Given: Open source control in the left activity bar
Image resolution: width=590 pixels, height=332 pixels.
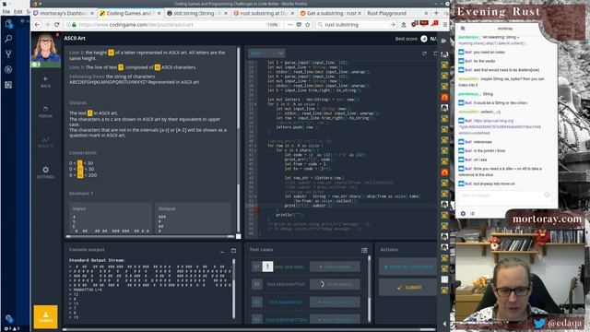Looking at the screenshot, I should click(x=8, y=54).
